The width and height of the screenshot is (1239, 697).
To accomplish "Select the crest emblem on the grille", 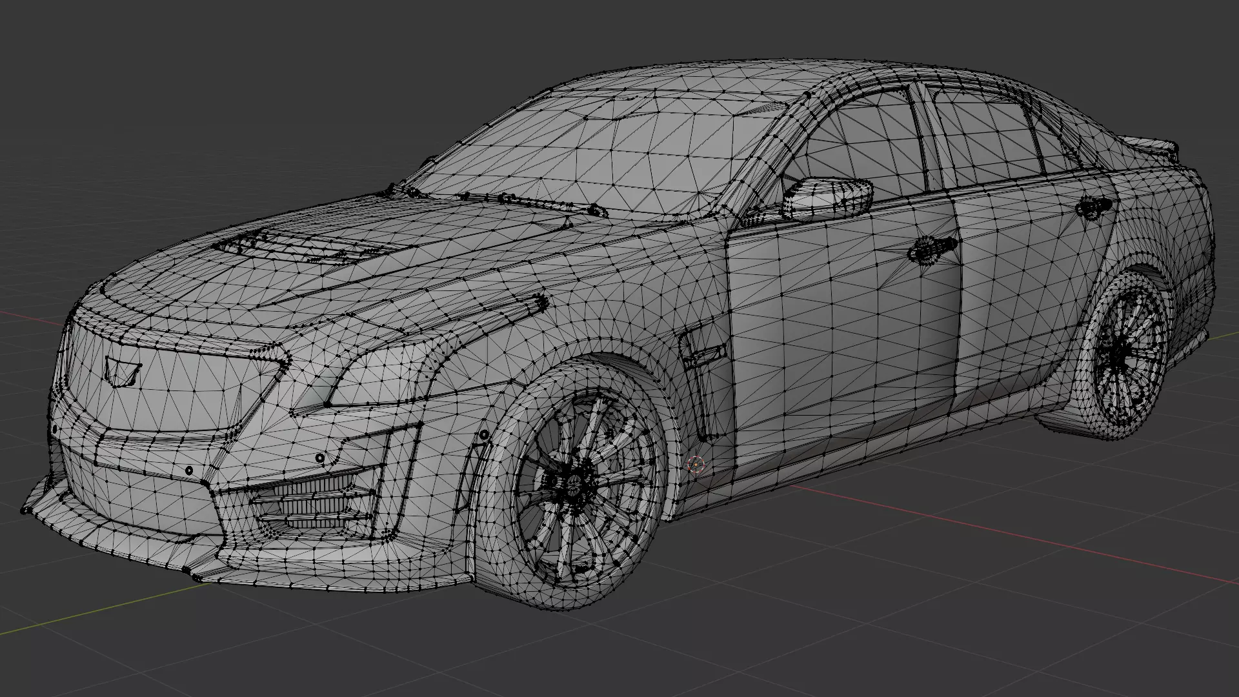I will pos(123,372).
